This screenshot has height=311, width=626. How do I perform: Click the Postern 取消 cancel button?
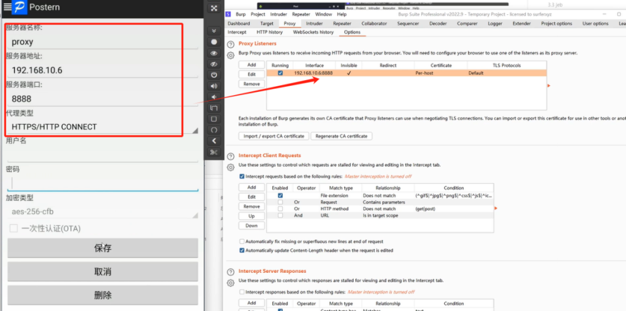(x=103, y=272)
